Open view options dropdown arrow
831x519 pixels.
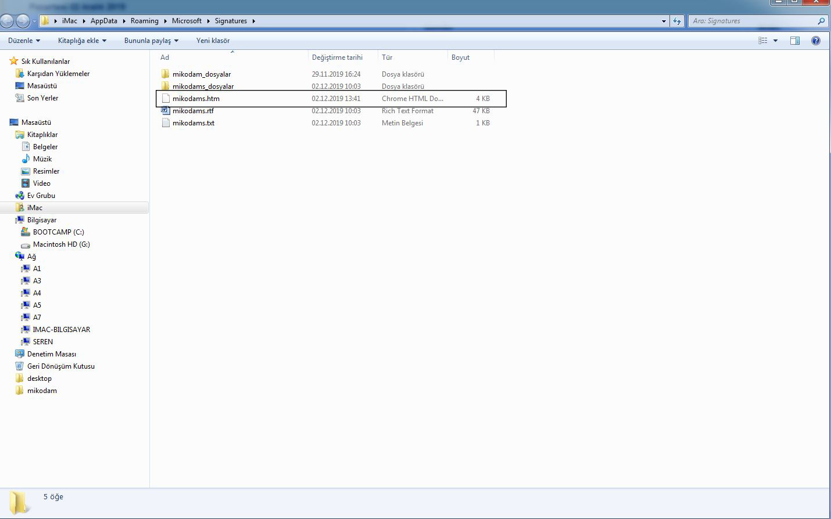coord(775,41)
